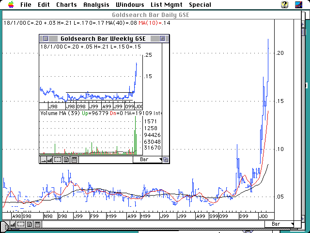Click the Help balloon icon in menu bar

pos(284,4)
